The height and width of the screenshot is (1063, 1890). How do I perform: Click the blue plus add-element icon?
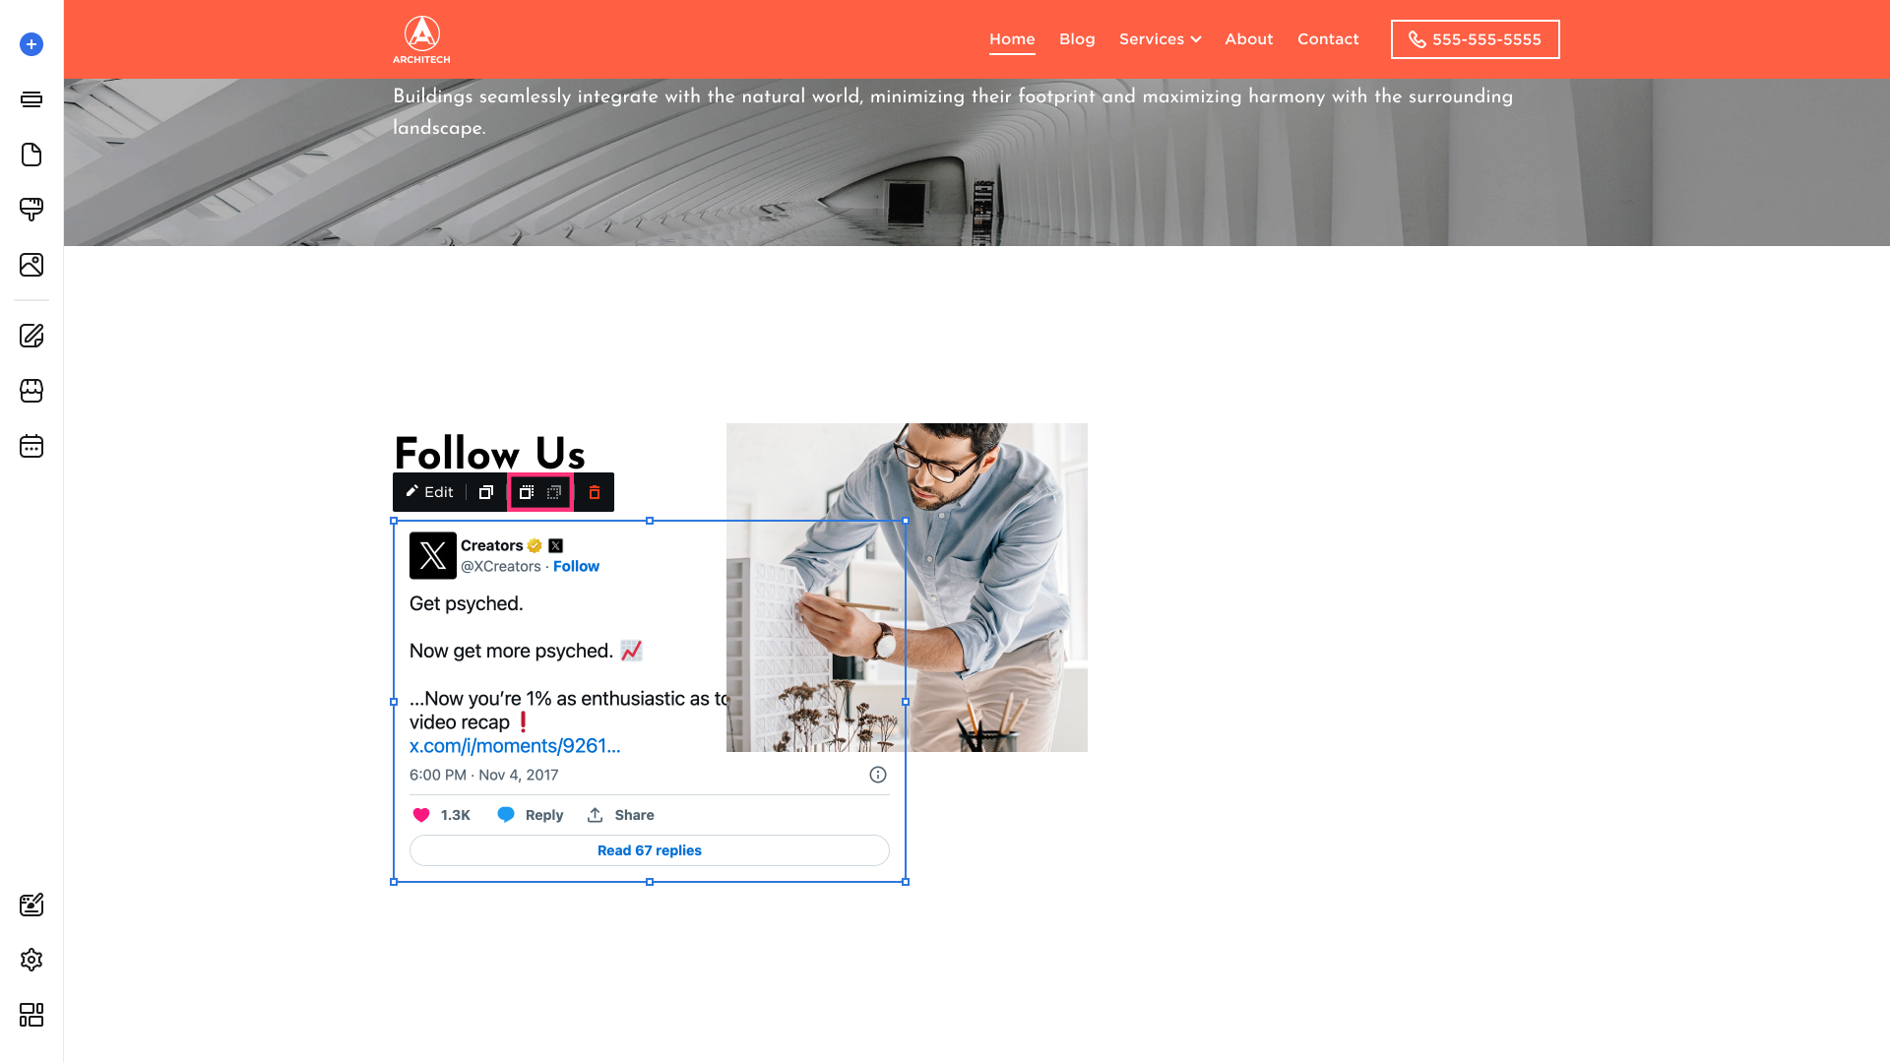tap(31, 44)
